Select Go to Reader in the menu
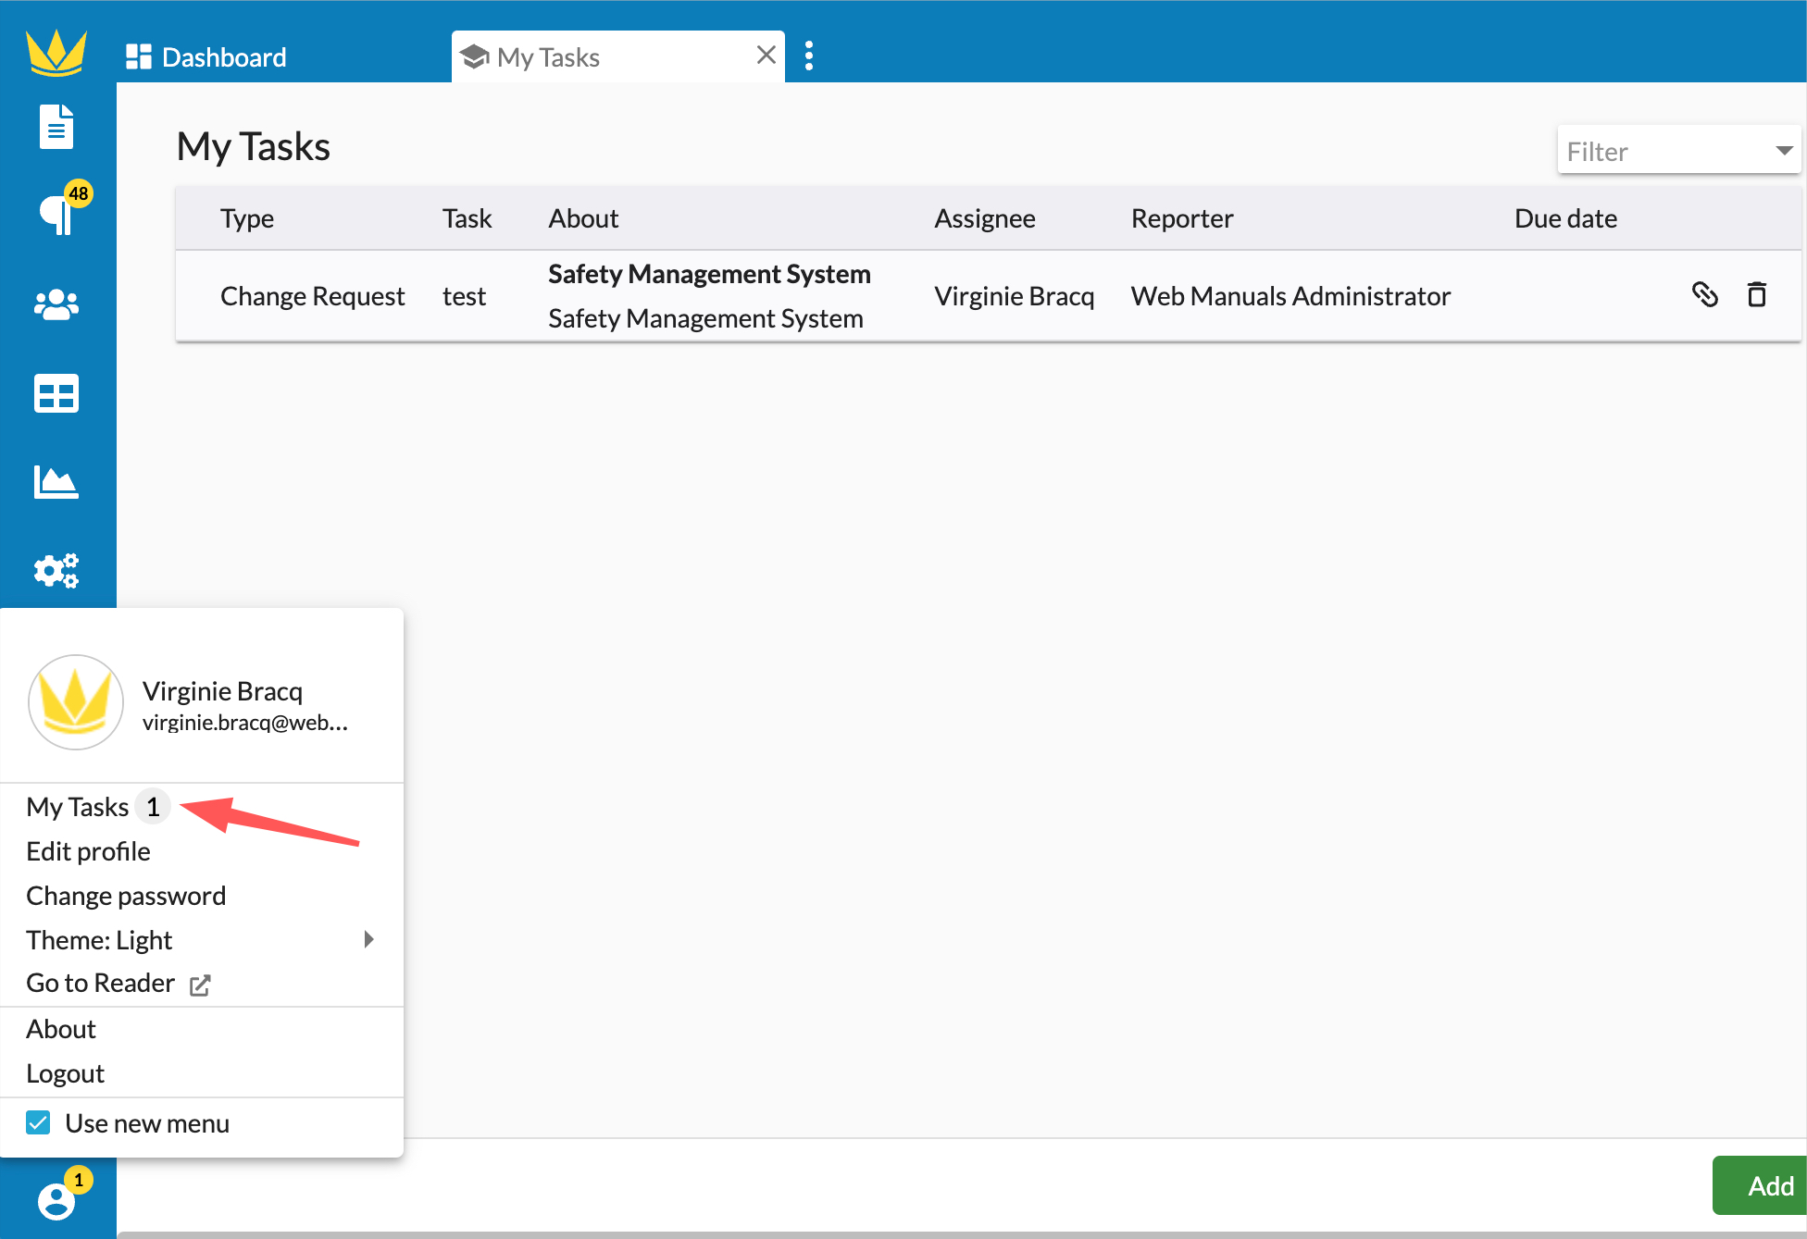The image size is (1807, 1239). pyautogui.click(x=100, y=983)
